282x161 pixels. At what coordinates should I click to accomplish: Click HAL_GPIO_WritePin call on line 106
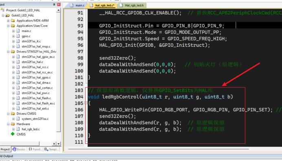(x=186, y=110)
